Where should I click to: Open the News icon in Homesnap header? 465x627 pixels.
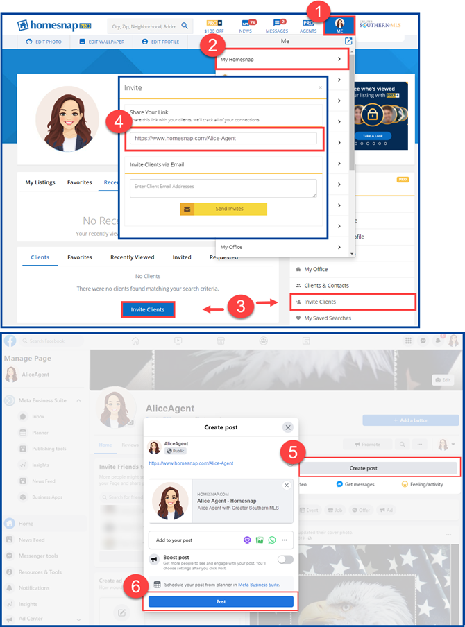[246, 26]
